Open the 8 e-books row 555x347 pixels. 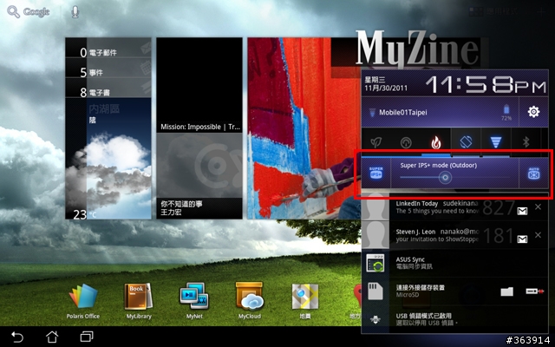point(108,88)
